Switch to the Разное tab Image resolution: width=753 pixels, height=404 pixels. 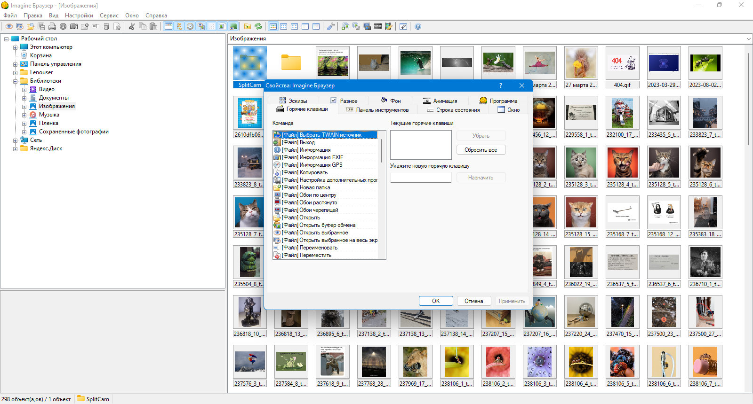click(x=344, y=101)
